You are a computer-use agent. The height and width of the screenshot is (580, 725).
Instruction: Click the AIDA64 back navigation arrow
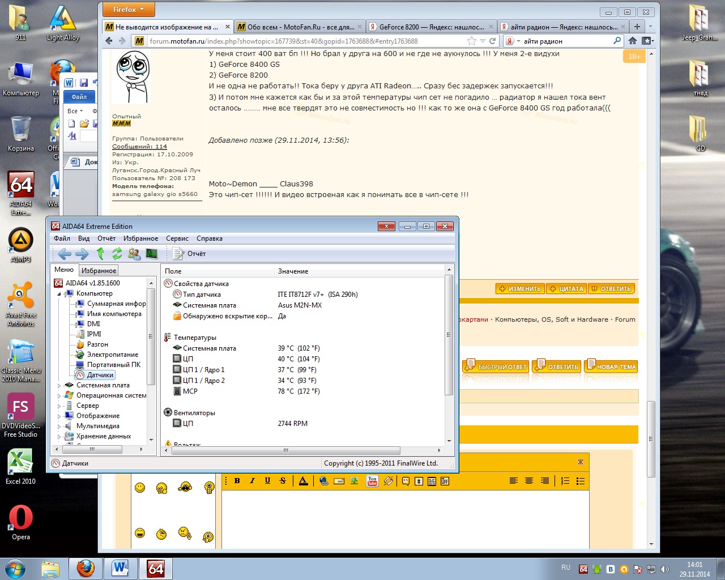click(65, 254)
